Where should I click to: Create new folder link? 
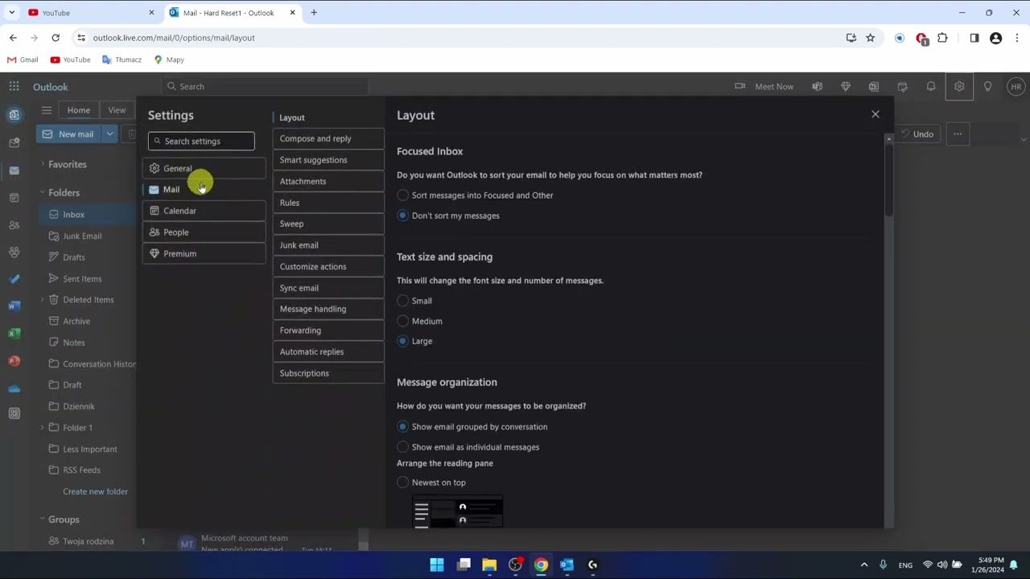(x=95, y=491)
